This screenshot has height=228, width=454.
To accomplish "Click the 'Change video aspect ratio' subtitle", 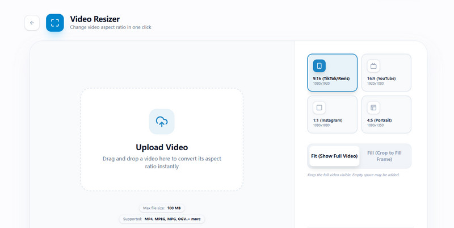I will pyautogui.click(x=111, y=27).
